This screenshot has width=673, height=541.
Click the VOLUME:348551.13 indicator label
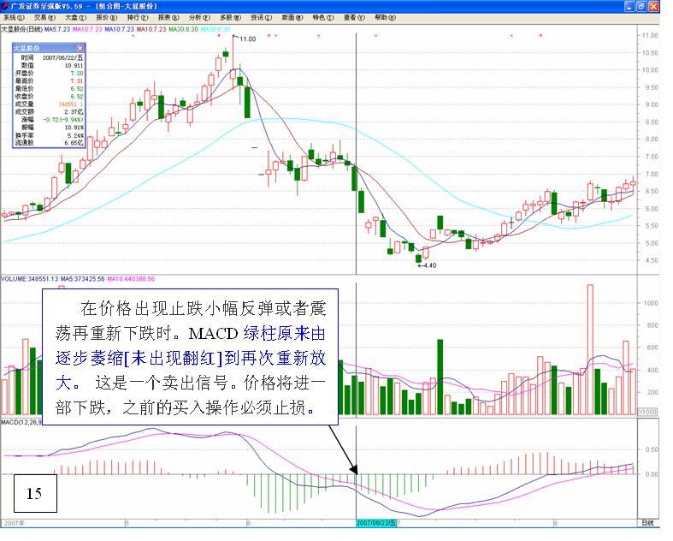point(30,279)
